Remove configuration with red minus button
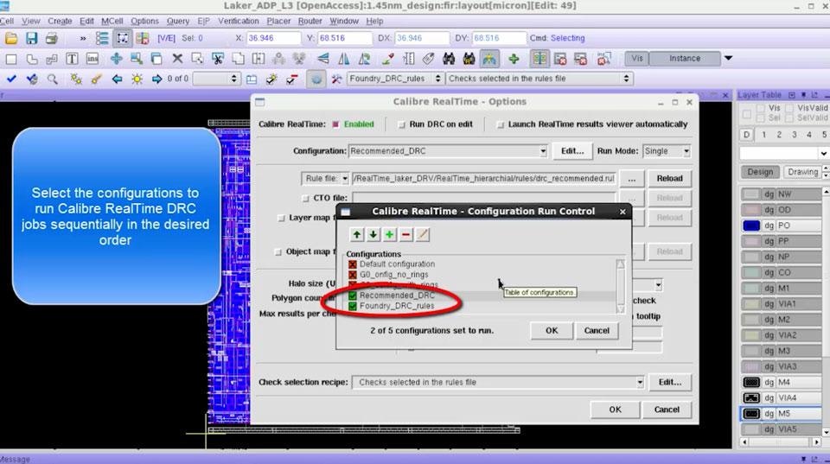 tap(406, 234)
